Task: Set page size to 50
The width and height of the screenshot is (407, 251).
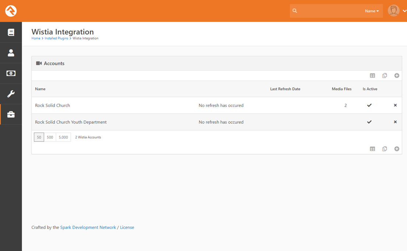Action: [x=39, y=137]
